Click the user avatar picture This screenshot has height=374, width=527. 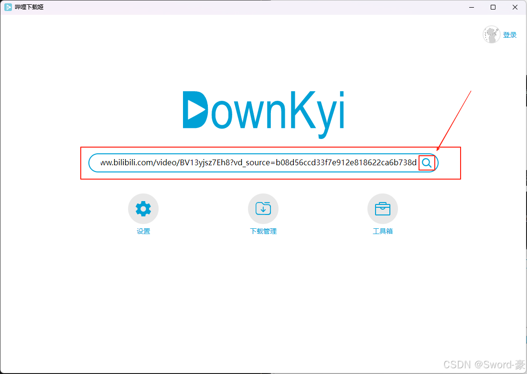click(491, 34)
